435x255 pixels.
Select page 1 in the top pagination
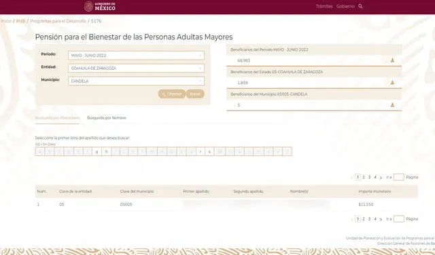358,177
